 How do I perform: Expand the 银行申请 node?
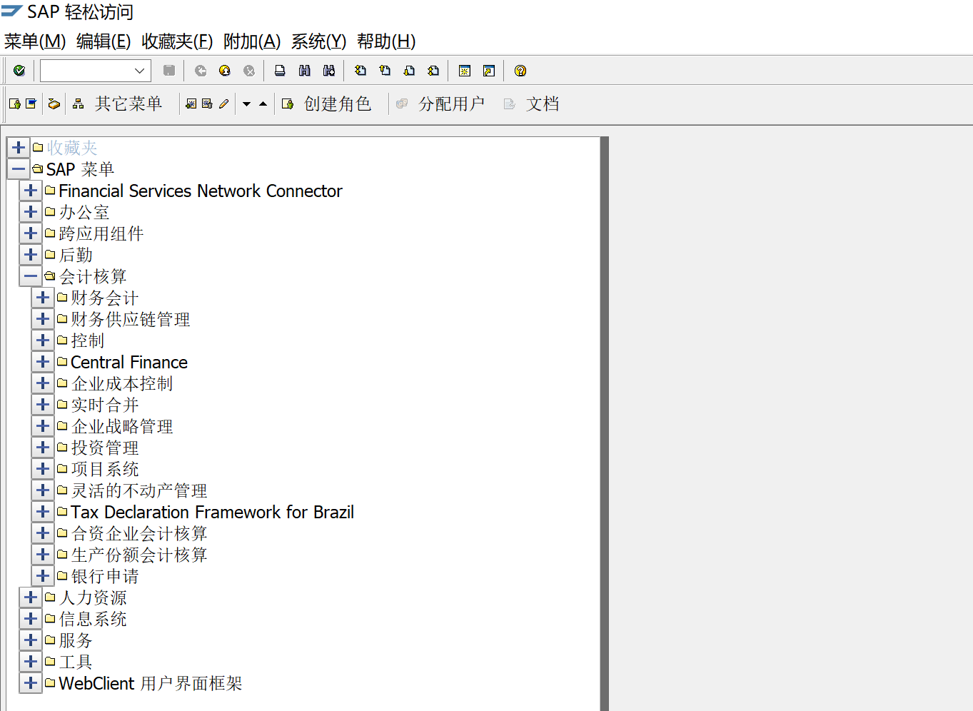(43, 576)
